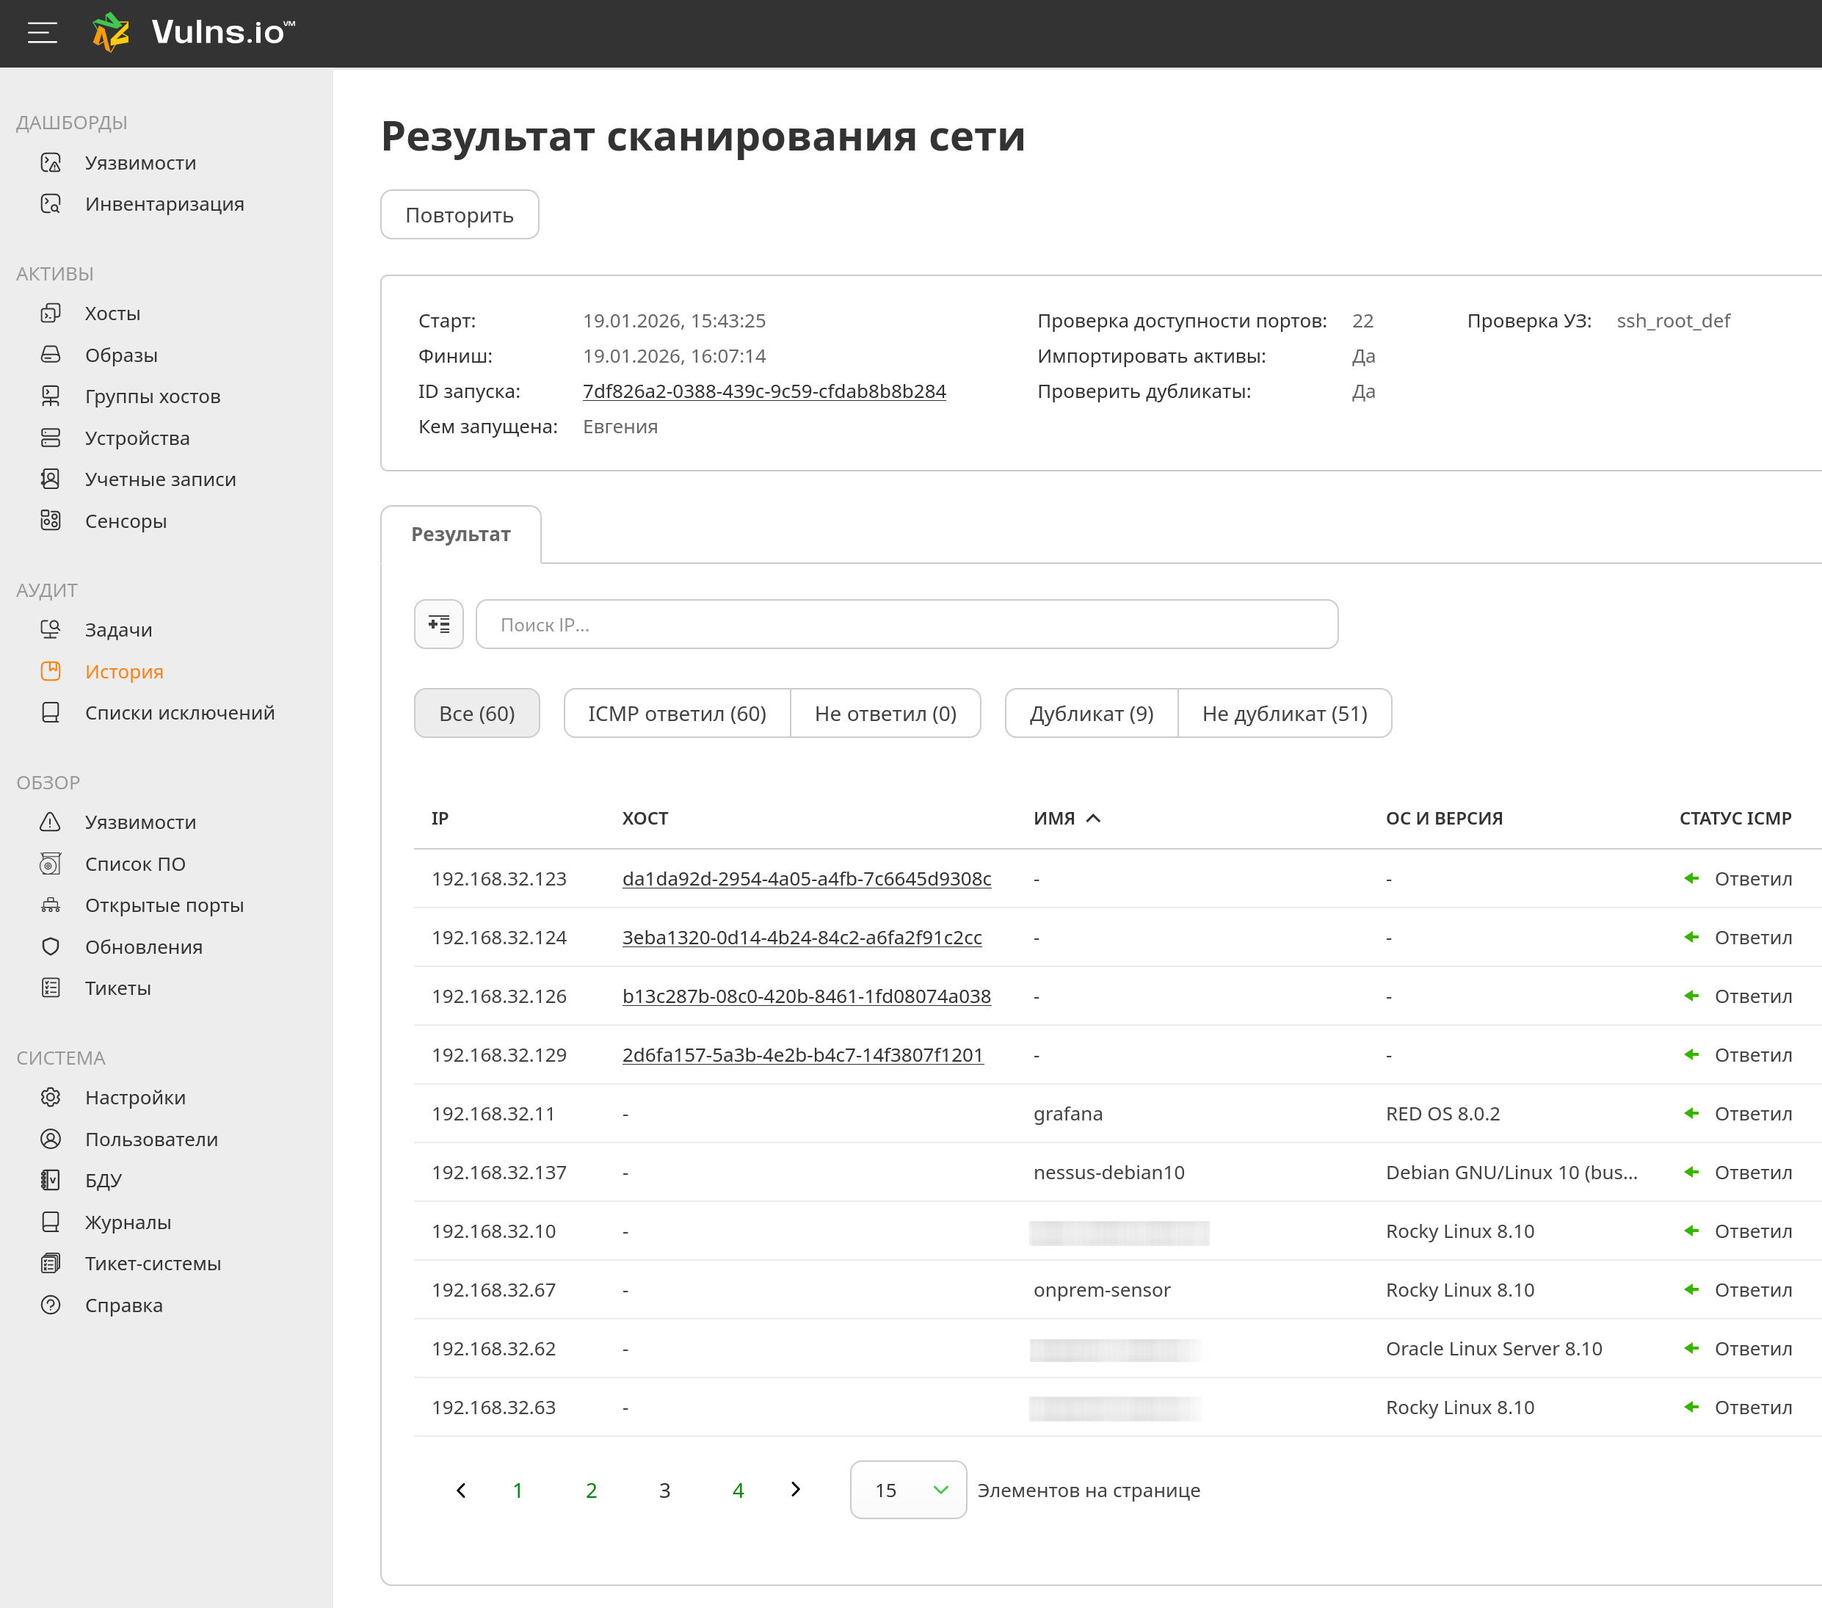
Task: Open the Хосты sidebar icon
Action: 51,313
